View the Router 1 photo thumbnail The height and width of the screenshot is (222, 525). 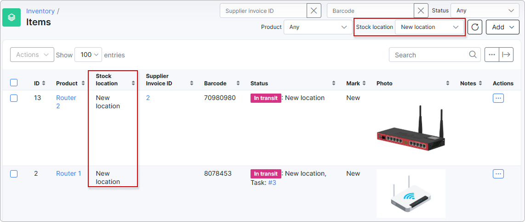(x=411, y=194)
